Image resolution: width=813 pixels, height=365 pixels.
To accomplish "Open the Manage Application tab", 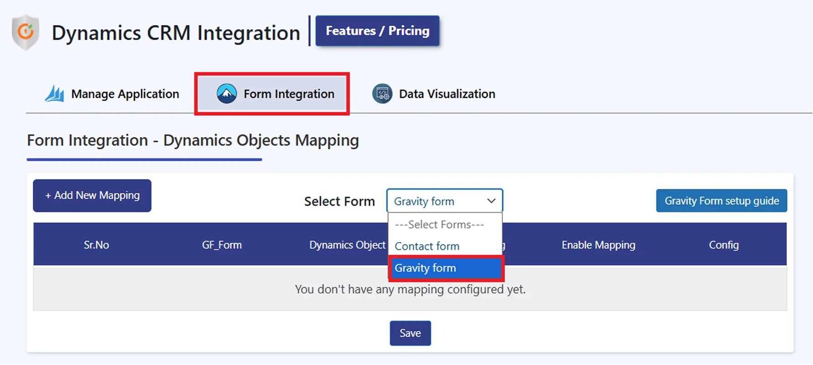I will 112,94.
